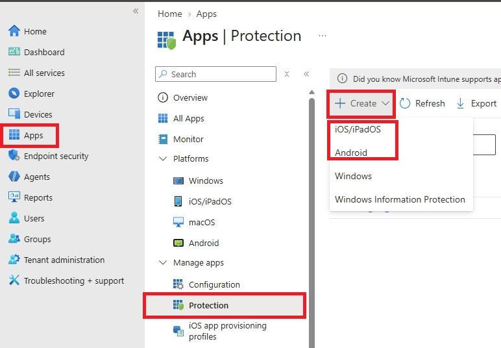Viewport: 501px width, 348px height.
Task: Select the All Apps grid icon
Action: click(x=163, y=118)
